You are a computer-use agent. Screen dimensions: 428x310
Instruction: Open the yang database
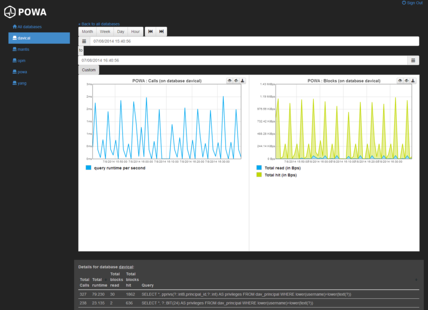click(x=19, y=83)
